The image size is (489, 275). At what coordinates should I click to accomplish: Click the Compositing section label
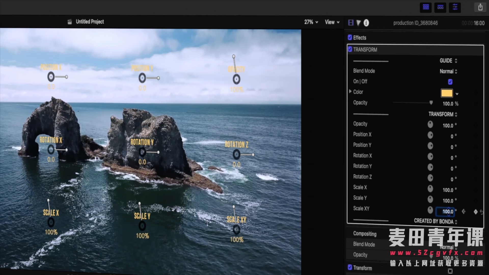point(365,234)
